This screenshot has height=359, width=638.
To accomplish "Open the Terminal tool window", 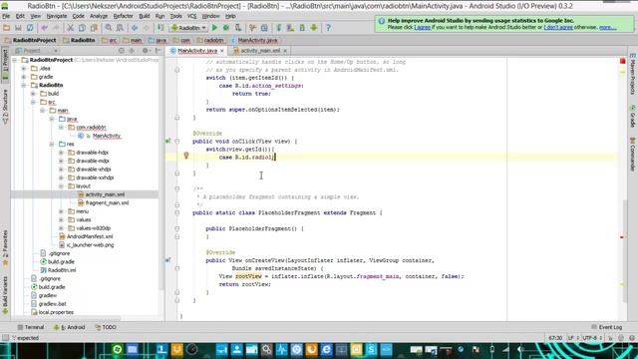I will [31, 327].
